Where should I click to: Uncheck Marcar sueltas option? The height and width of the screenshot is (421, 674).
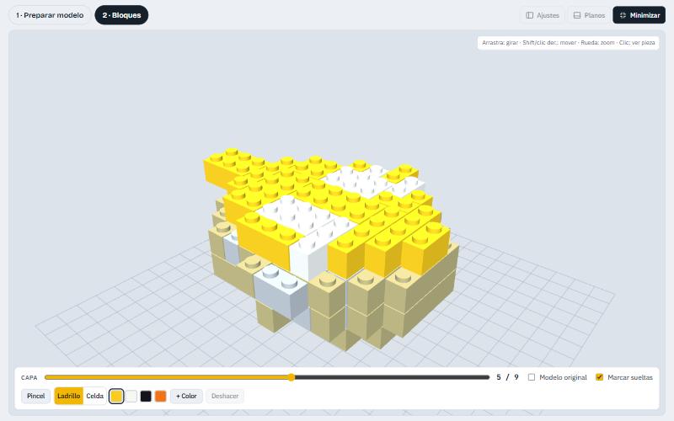point(600,377)
